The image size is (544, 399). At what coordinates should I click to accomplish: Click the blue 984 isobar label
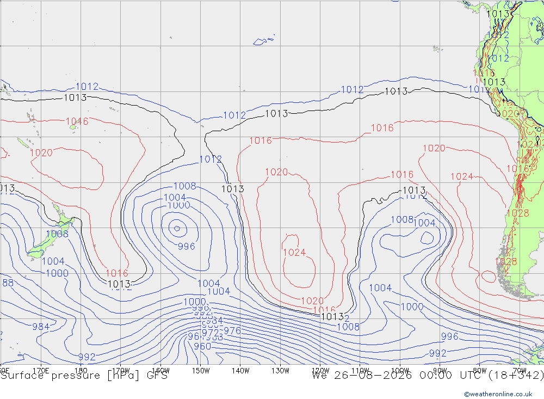click(x=41, y=327)
